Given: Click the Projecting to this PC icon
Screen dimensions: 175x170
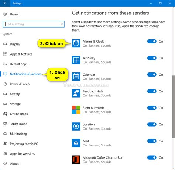Looking at the screenshot, I should 5,144.
